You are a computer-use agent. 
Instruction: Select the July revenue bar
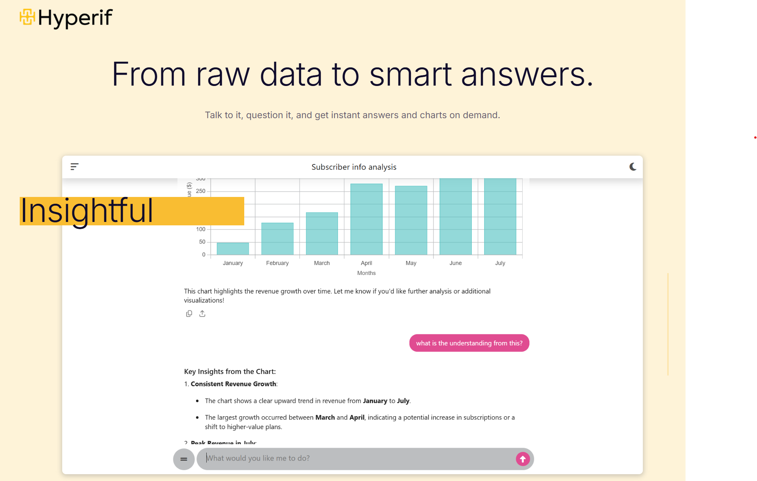tap(500, 217)
